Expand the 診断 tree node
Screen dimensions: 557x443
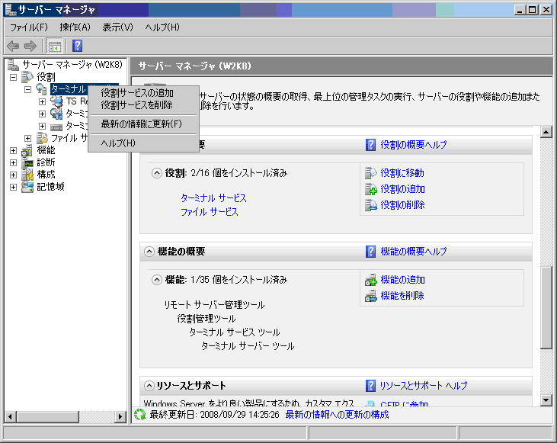tap(13, 163)
